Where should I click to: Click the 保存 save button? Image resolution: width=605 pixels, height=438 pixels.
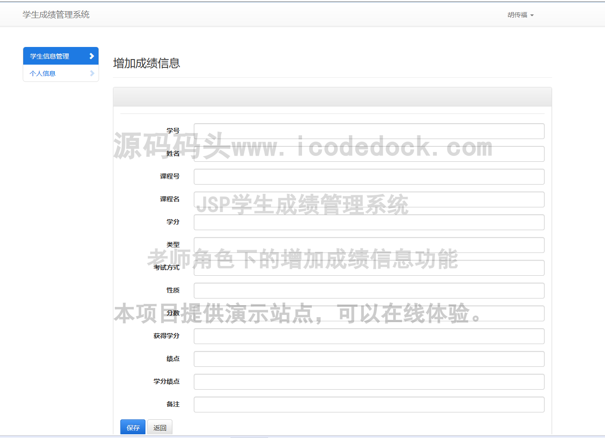pyautogui.click(x=132, y=427)
